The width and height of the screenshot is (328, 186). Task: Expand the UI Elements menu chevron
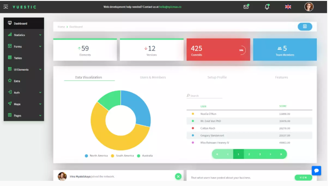40,70
